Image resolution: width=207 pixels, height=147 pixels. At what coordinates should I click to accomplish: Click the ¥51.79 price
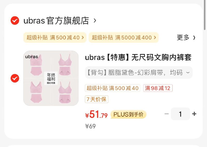[96, 114]
